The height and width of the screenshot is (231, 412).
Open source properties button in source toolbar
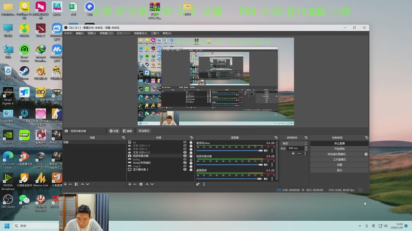tap(114, 131)
